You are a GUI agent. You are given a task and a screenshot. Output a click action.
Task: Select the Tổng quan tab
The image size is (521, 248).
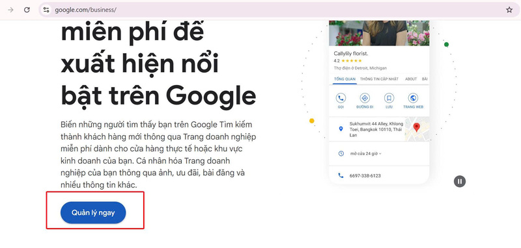point(345,79)
